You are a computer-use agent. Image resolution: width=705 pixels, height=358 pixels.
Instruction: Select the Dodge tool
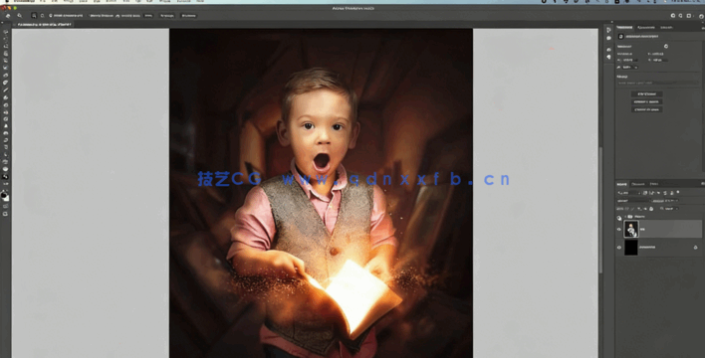click(x=5, y=133)
